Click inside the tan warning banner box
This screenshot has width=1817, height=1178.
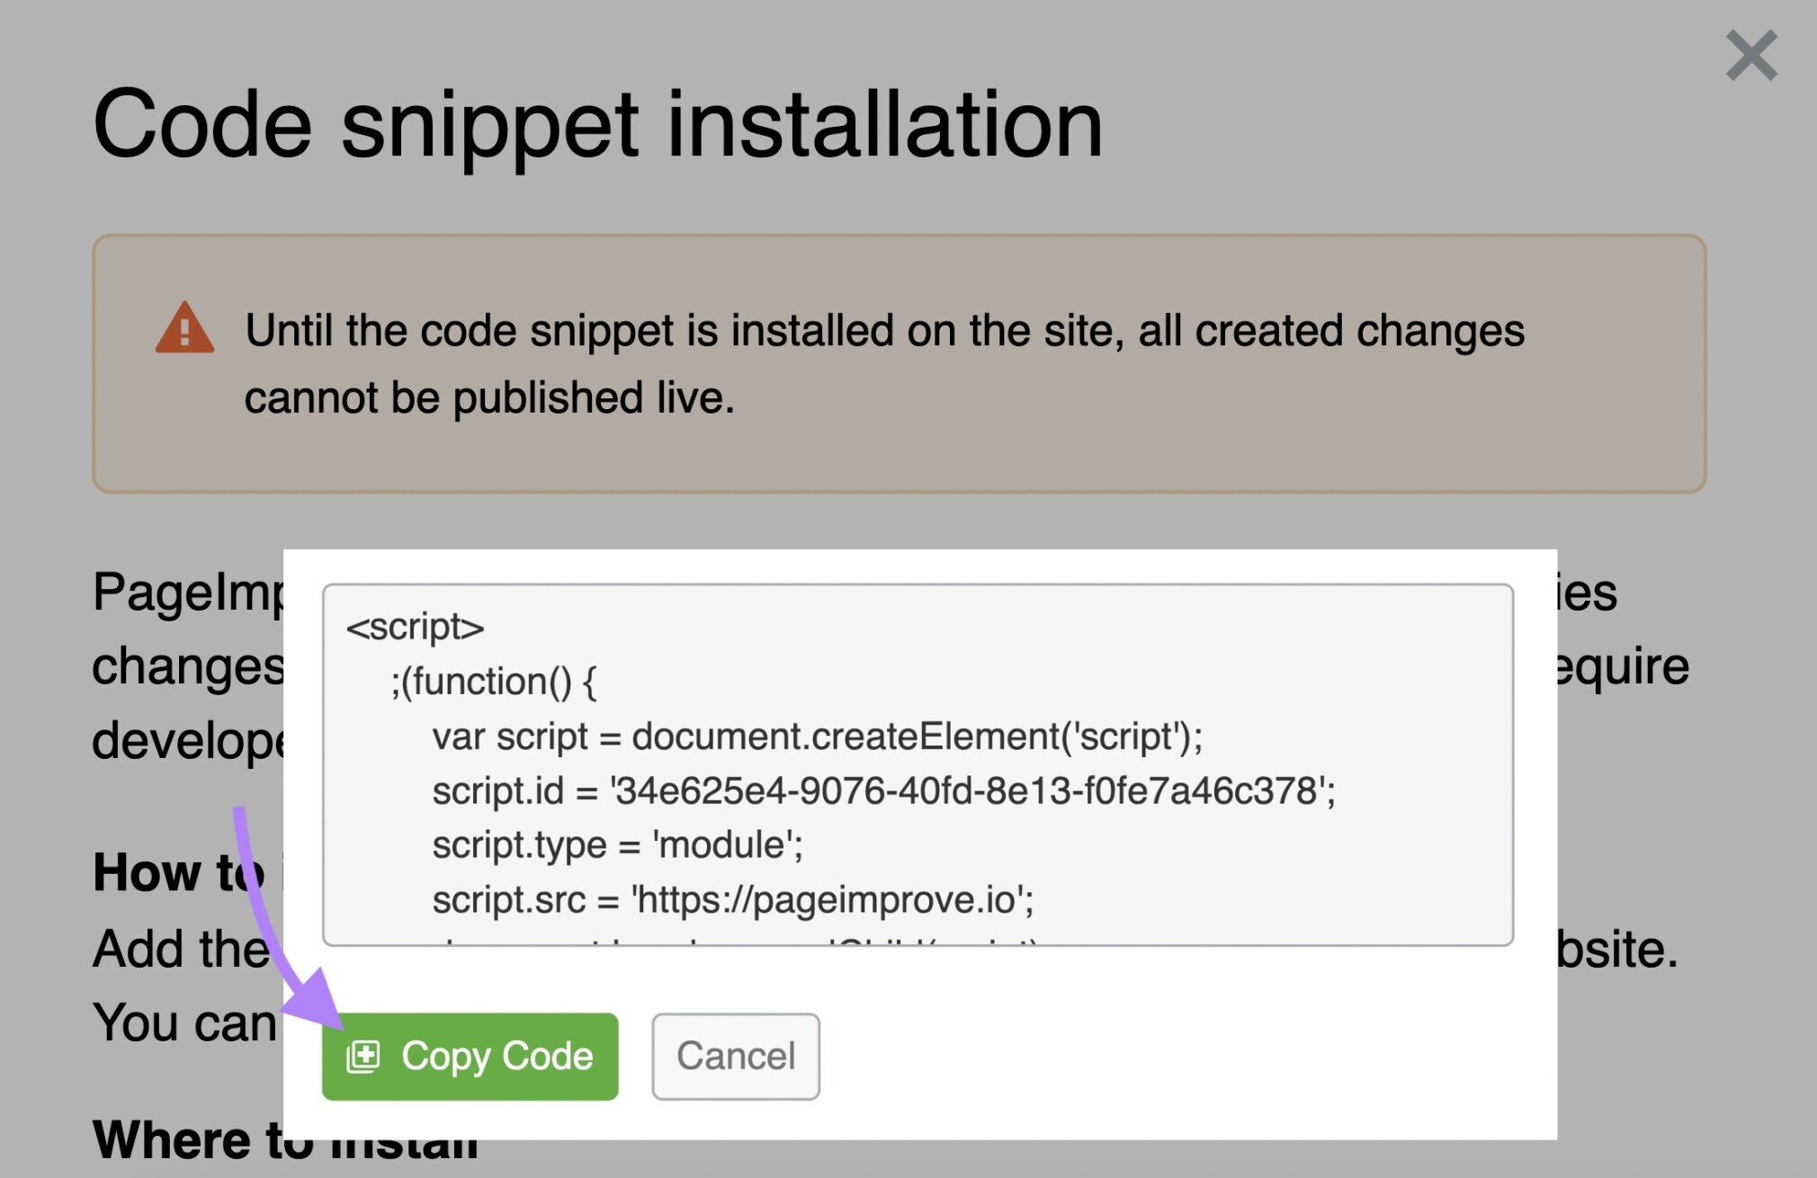[x=900, y=450]
